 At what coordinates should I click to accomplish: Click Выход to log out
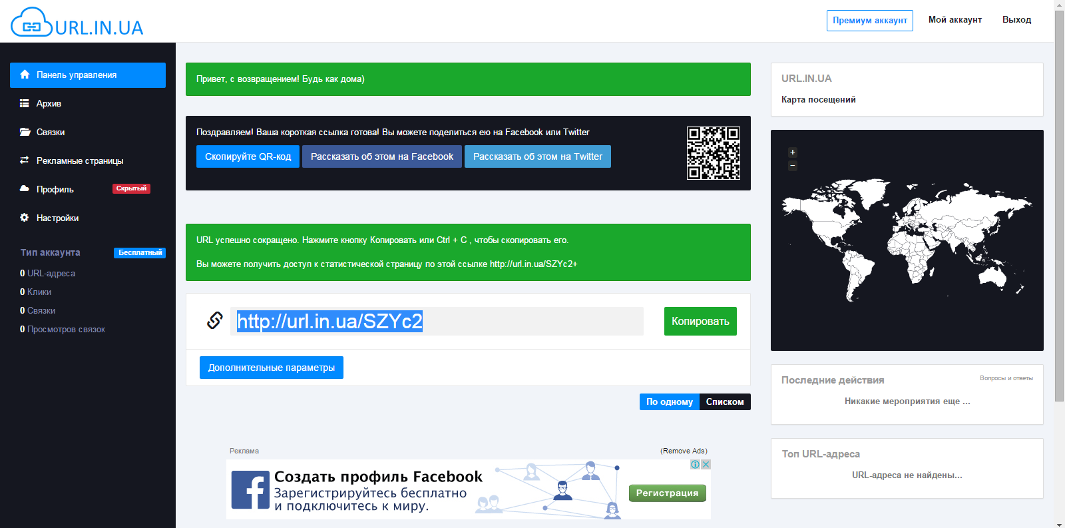(1016, 20)
